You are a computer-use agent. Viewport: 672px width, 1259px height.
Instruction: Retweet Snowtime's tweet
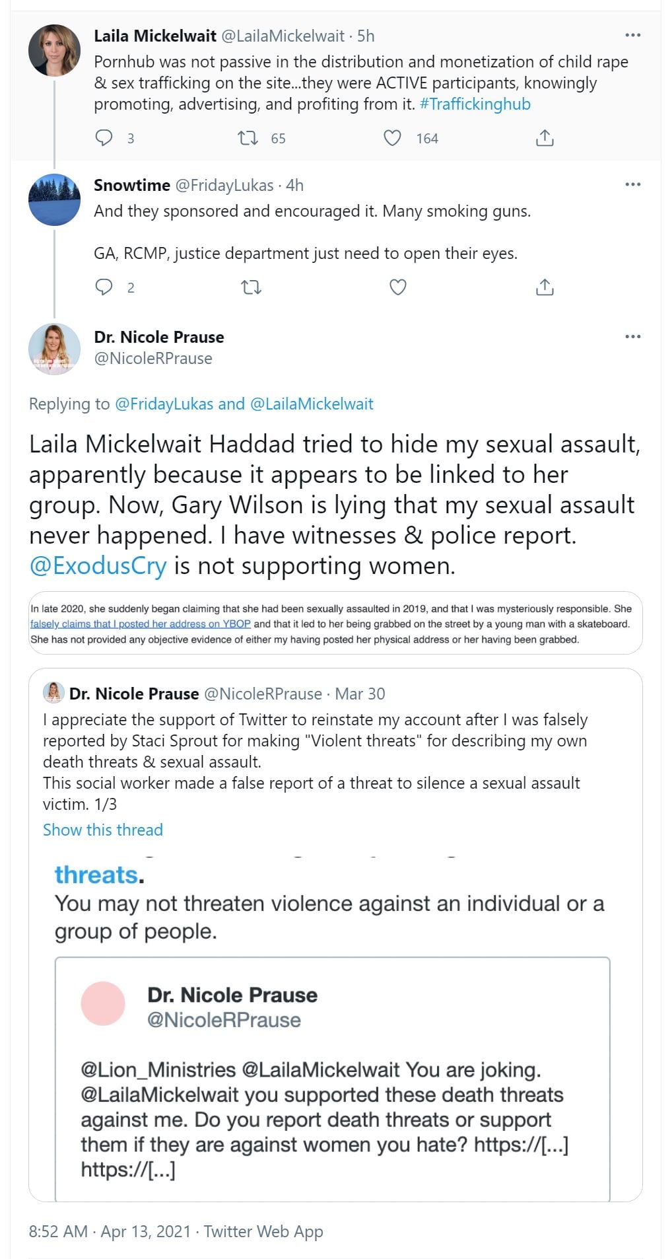point(251,287)
